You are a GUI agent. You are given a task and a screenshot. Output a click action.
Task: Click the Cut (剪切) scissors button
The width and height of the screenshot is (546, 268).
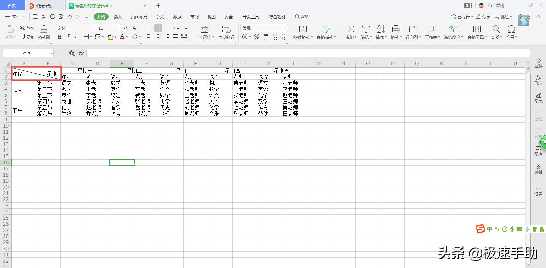point(27,28)
